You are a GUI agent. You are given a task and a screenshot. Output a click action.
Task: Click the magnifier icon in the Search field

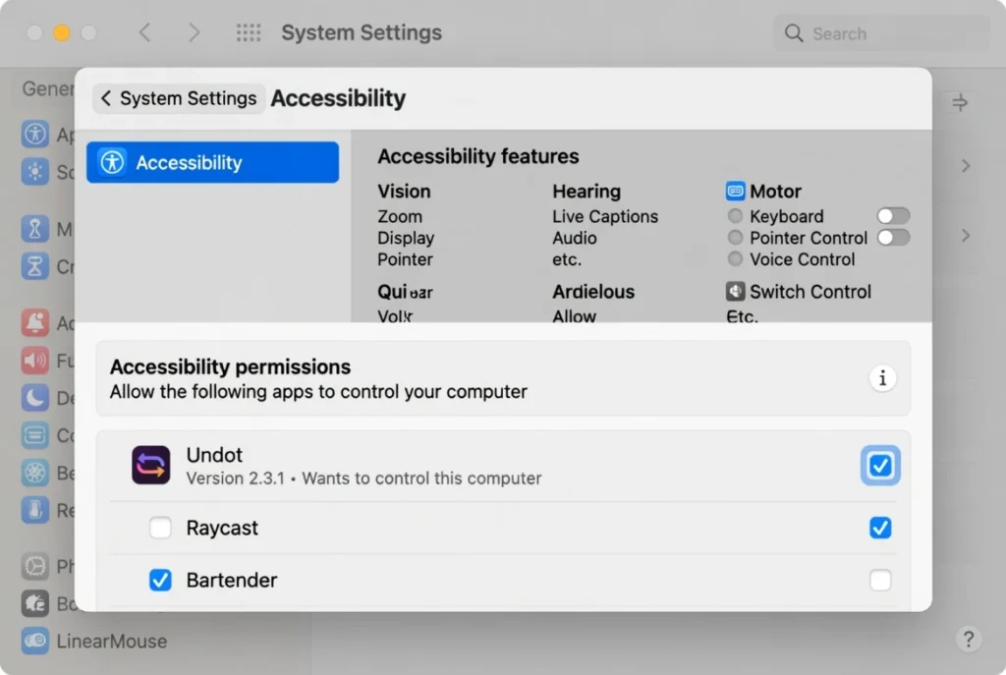[x=794, y=33]
